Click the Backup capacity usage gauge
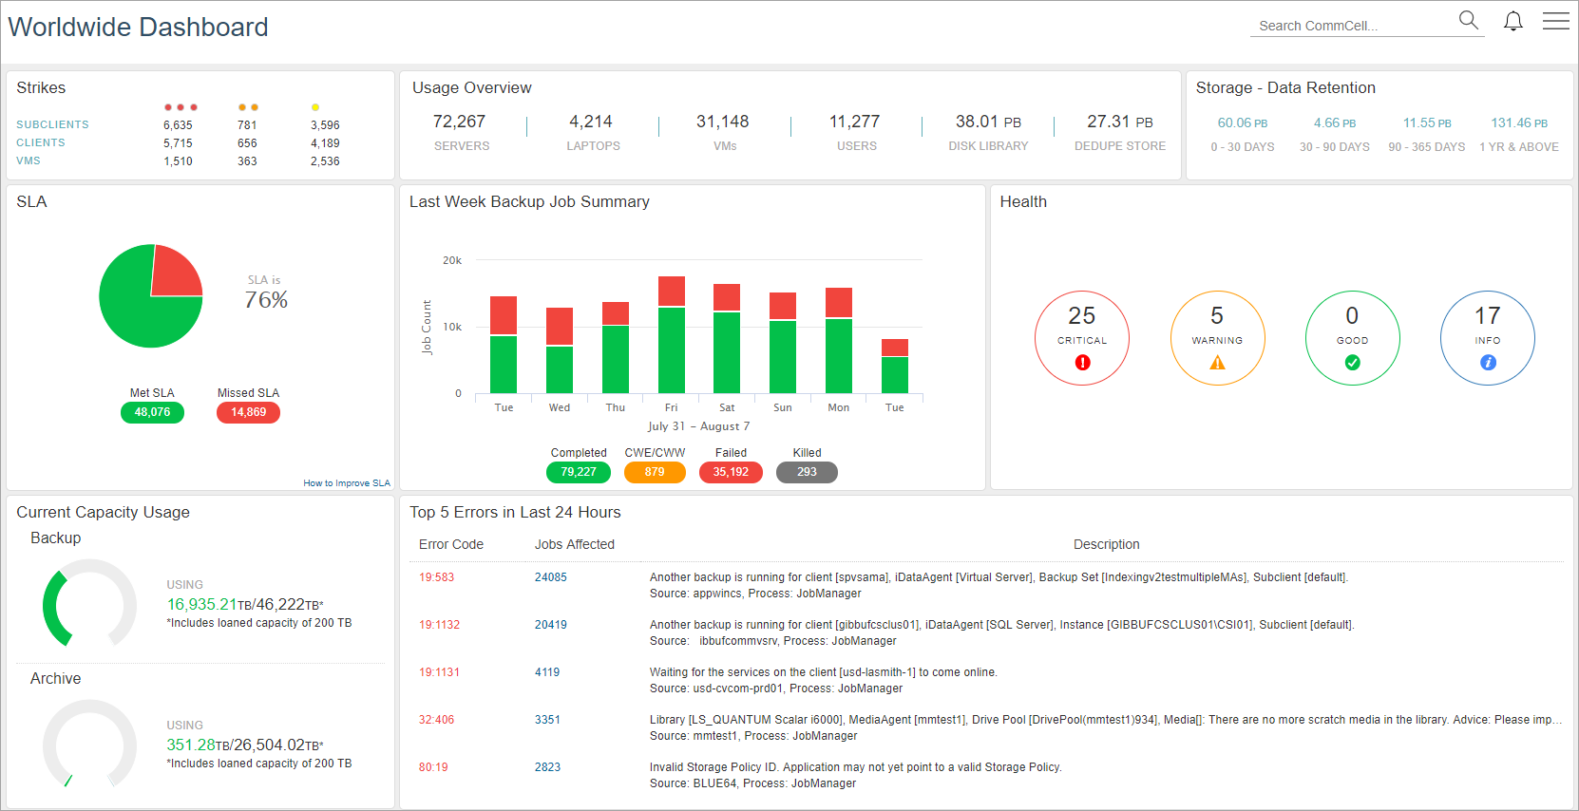Image resolution: width=1579 pixels, height=811 pixels. pyautogui.click(x=88, y=605)
